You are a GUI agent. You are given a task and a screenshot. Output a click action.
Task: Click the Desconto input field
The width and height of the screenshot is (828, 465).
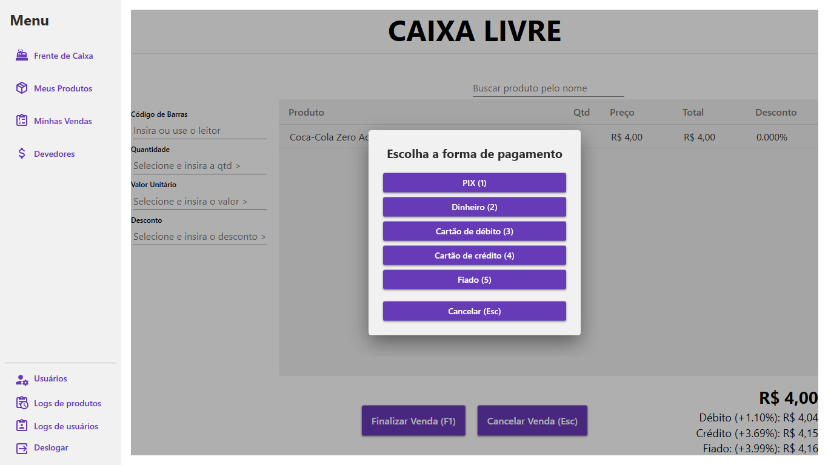(199, 237)
